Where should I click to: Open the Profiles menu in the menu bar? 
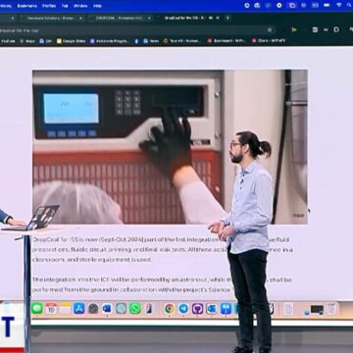pos(49,6)
